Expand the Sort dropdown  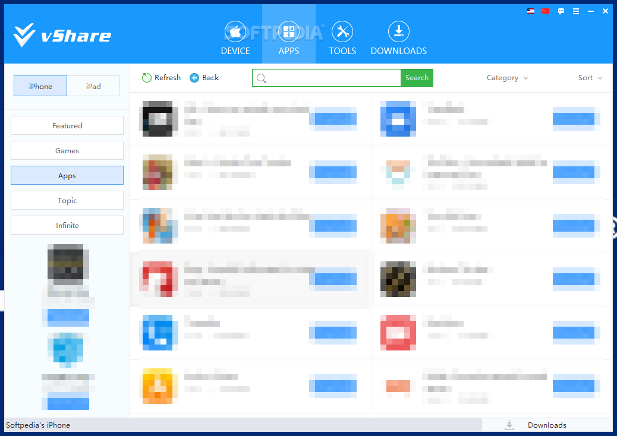tap(590, 78)
